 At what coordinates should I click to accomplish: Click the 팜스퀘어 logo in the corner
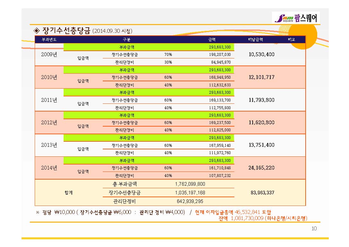(x=296, y=18)
